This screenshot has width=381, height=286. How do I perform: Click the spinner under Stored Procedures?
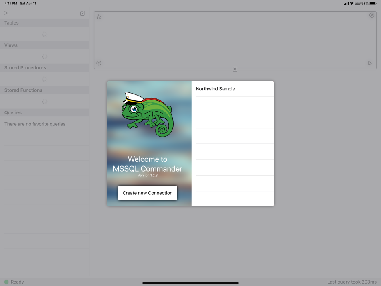45,79
